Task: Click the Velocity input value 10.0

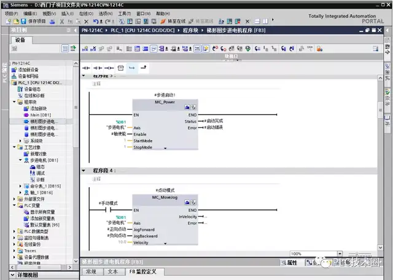Action: click(x=122, y=242)
